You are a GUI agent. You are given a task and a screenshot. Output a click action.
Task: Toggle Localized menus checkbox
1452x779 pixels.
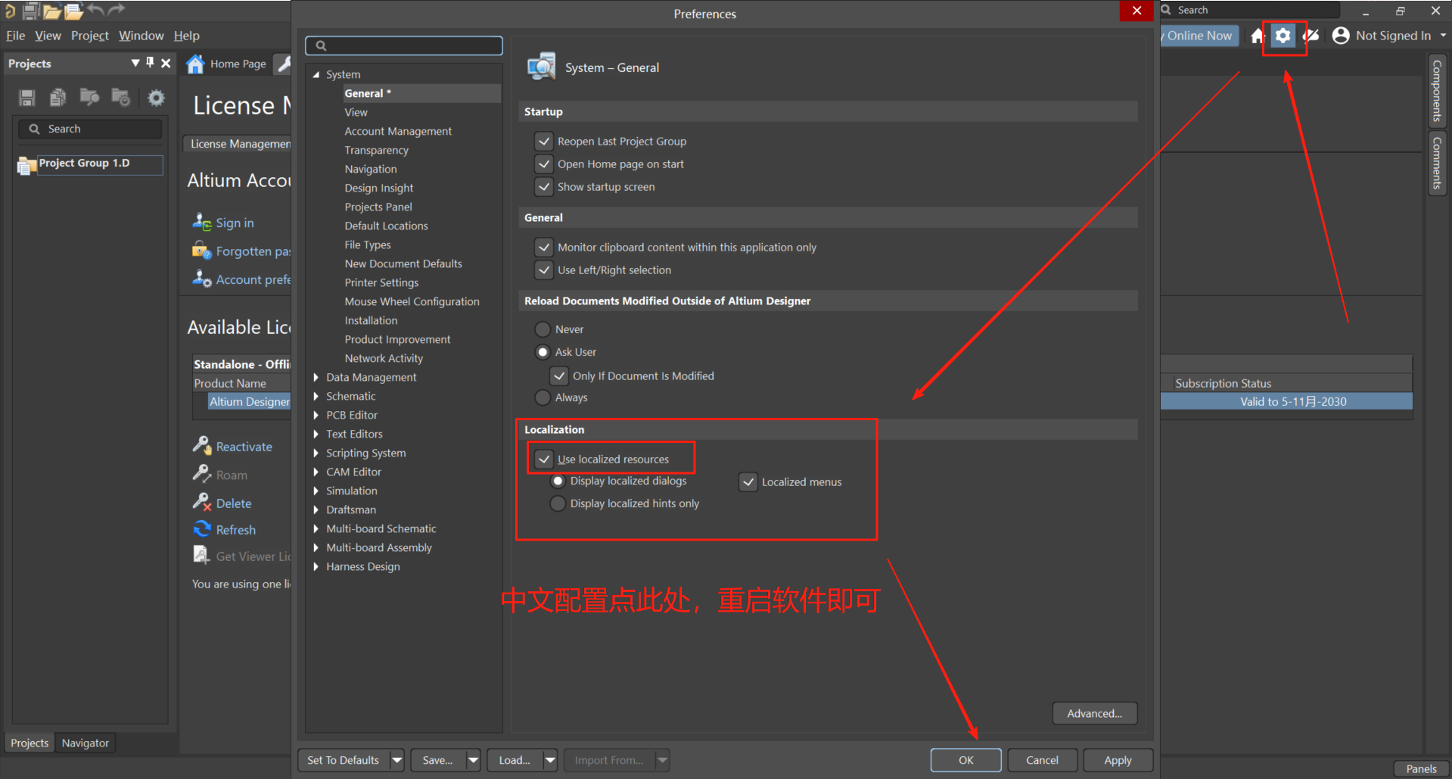tap(748, 481)
